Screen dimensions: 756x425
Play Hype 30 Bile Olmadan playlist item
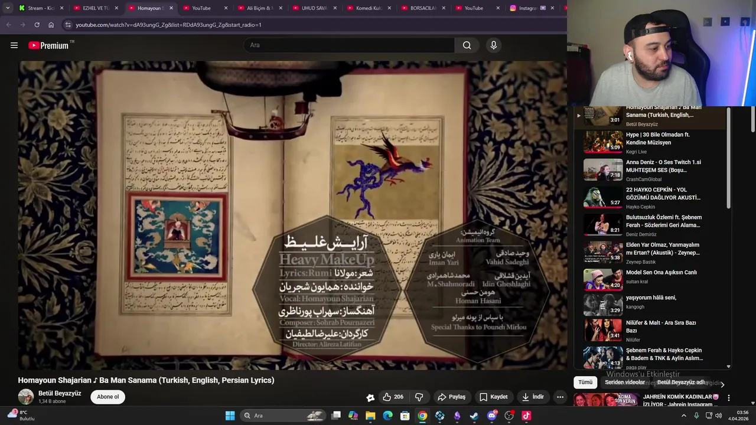(650, 142)
